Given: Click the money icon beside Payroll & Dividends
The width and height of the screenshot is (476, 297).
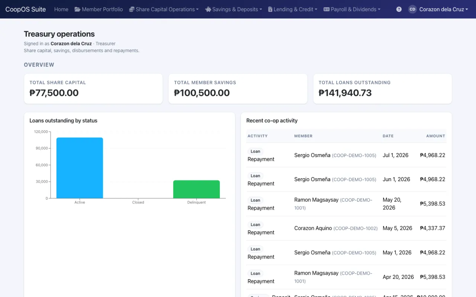Looking at the screenshot, I should click(327, 9).
